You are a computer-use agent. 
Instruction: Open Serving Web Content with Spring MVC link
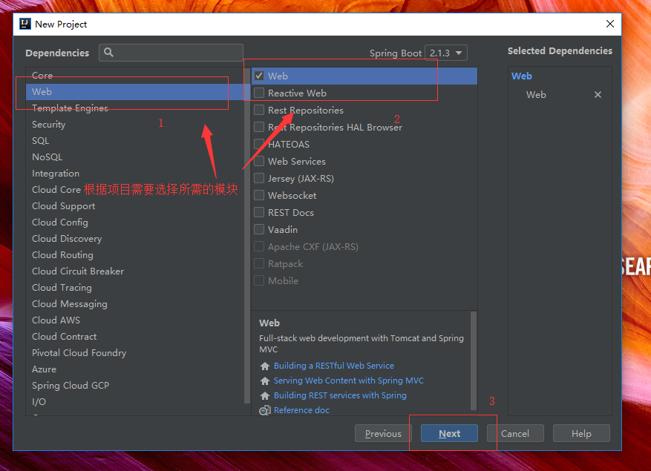(x=349, y=381)
